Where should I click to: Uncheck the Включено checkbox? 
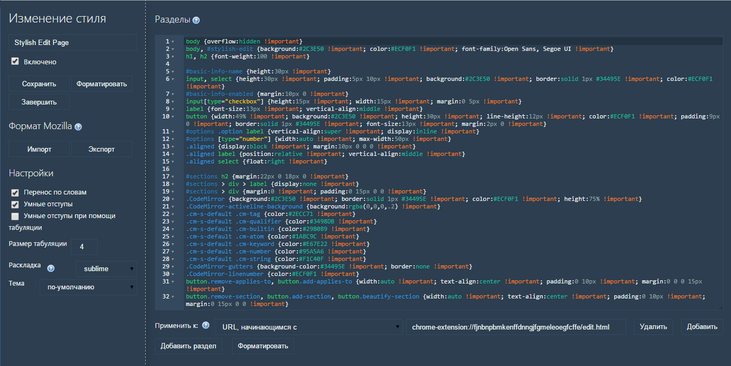[x=15, y=61]
